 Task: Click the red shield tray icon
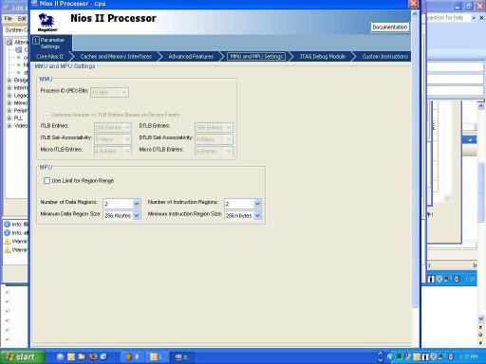point(451,357)
